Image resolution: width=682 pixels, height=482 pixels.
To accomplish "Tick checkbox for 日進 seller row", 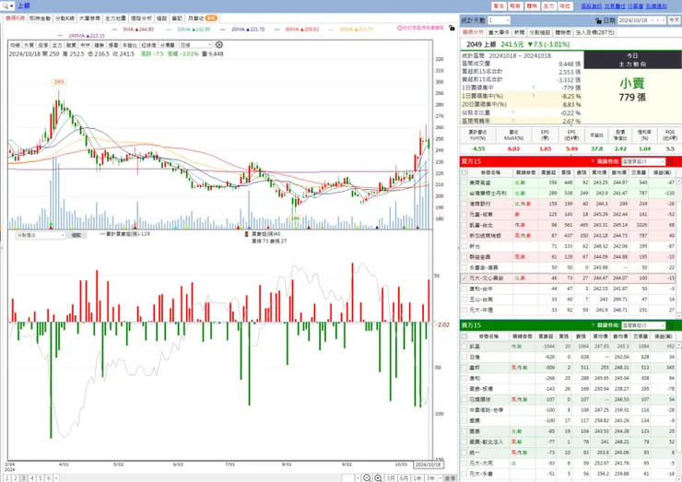I will (464, 358).
